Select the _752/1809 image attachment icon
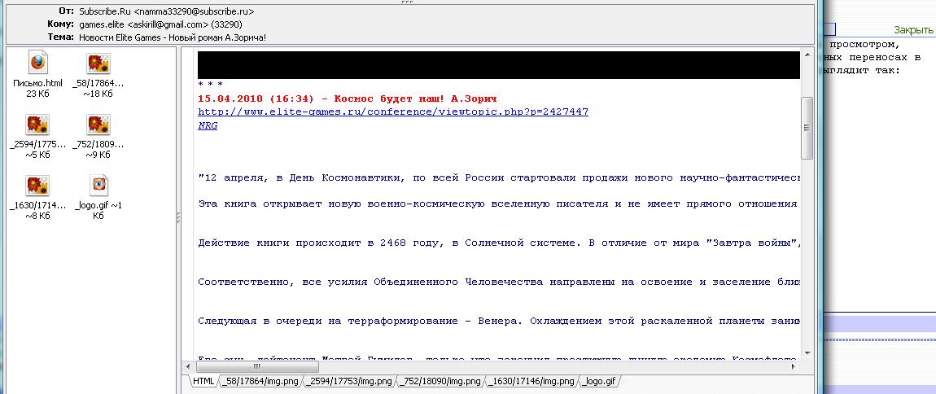The height and width of the screenshot is (394, 936). click(98, 125)
